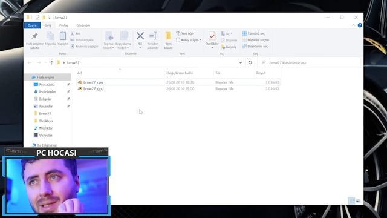Click Tümünü seç to select all
The width and height of the screenshot is (387, 218).
pos(254,33)
